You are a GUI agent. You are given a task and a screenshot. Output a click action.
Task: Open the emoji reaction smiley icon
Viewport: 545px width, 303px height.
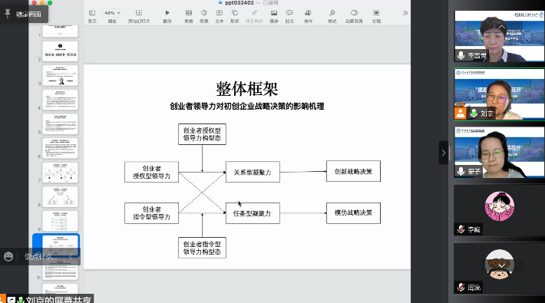pyautogui.click(x=8, y=256)
